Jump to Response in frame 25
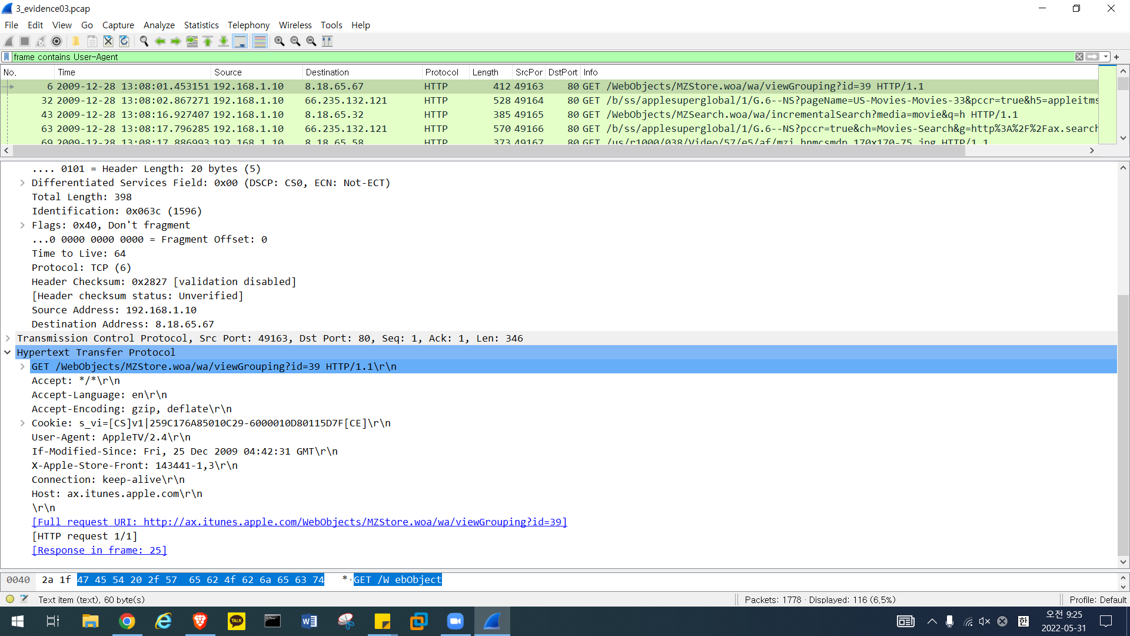Screen dimensions: 1130x636 point(99,551)
